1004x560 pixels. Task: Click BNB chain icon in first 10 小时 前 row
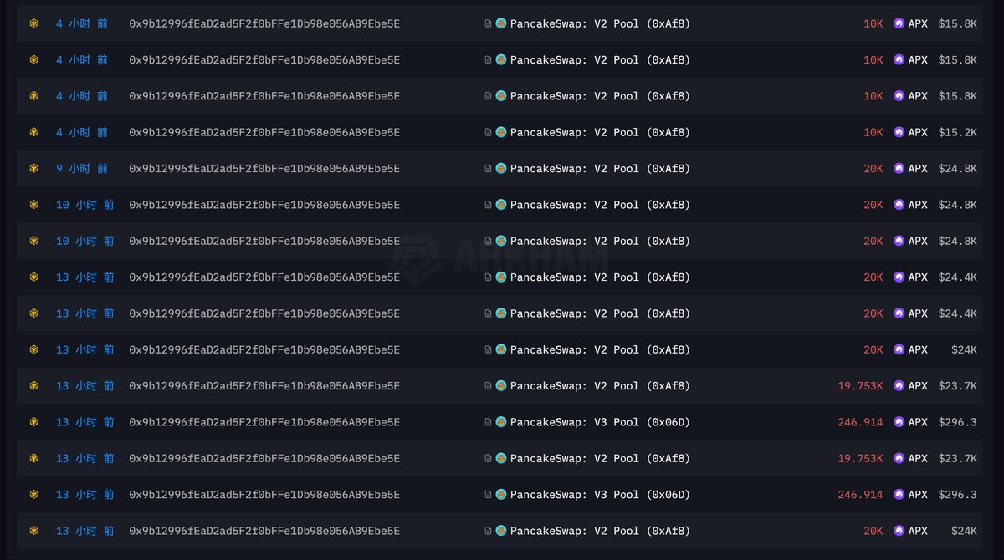34,205
